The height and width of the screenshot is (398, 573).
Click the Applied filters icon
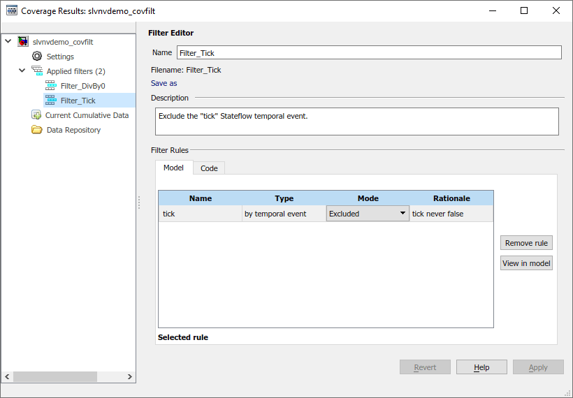click(x=37, y=71)
